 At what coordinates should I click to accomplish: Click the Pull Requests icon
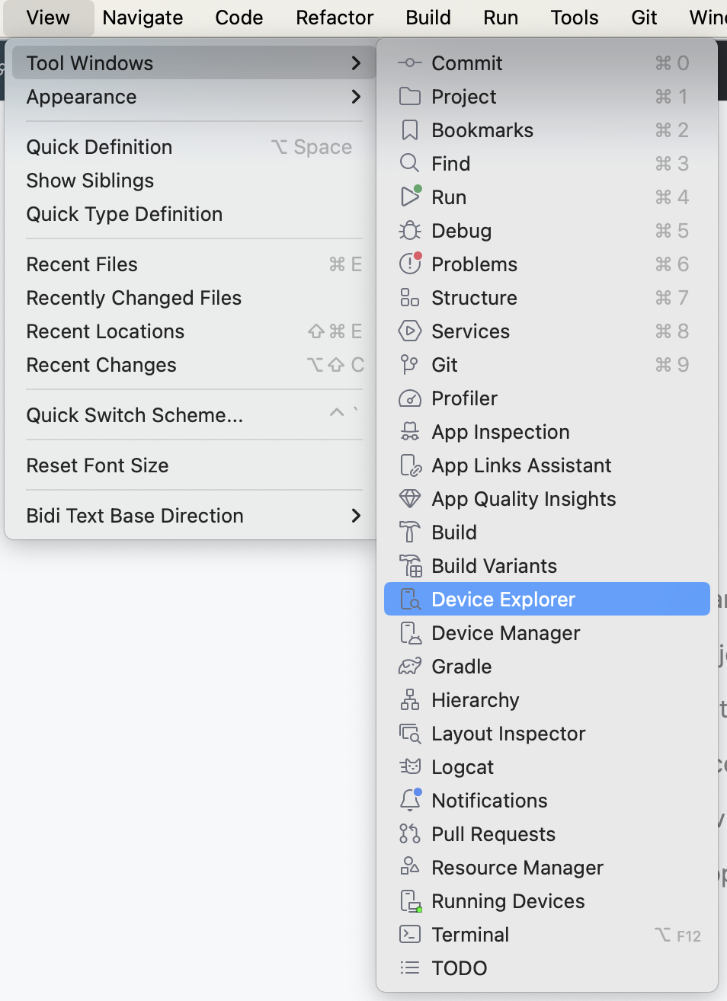point(410,834)
